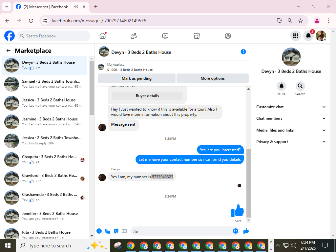The height and width of the screenshot is (252, 336).
Task: Click the Chrome profile avatar icon
Action: [x=317, y=21]
